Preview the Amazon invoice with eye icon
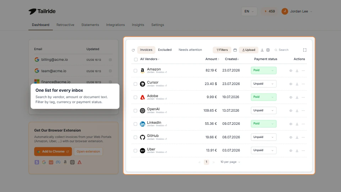Viewport: 341px width, 192px height. pos(291,71)
